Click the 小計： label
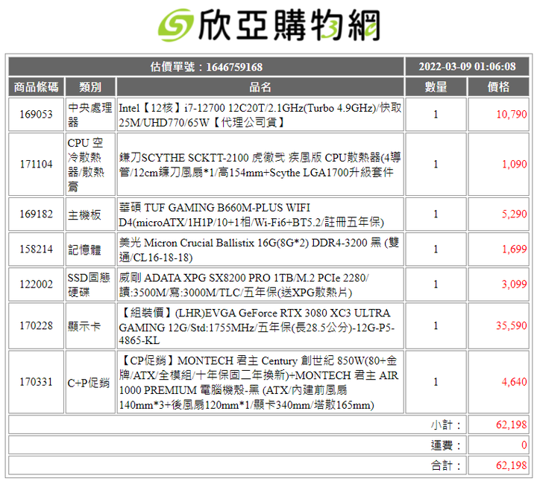 click(446, 425)
